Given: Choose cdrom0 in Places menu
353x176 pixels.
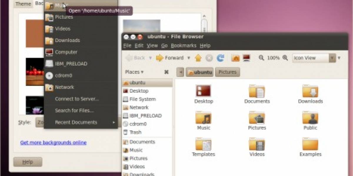Looking at the screenshot, I should click(x=81, y=75).
